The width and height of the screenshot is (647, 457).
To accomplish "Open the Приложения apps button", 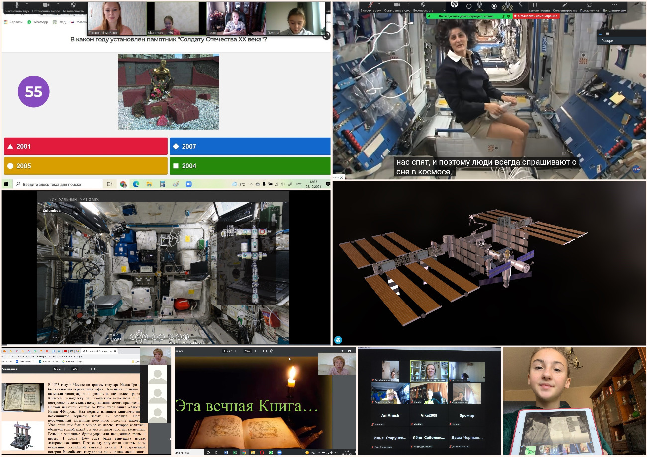I will point(589,6).
